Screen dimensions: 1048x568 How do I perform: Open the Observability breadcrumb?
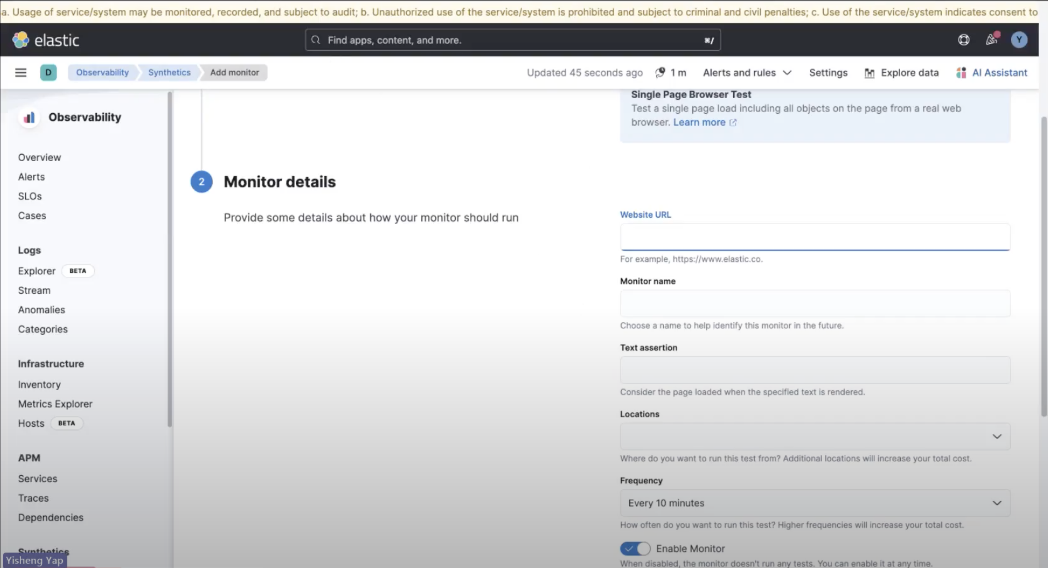102,72
